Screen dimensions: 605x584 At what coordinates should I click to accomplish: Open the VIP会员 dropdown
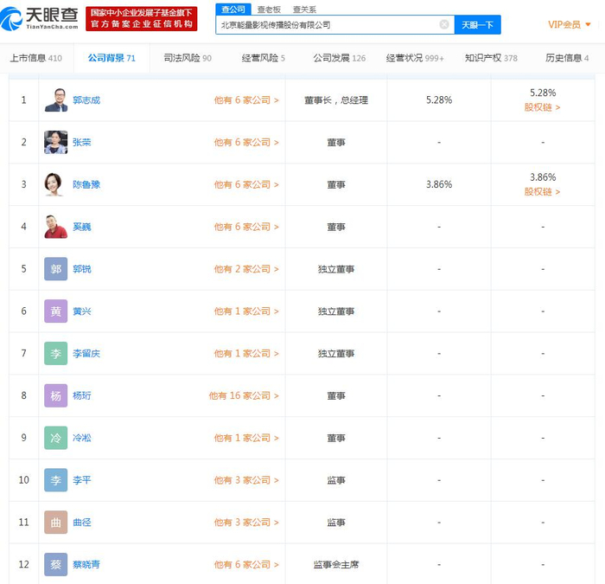coord(569,25)
